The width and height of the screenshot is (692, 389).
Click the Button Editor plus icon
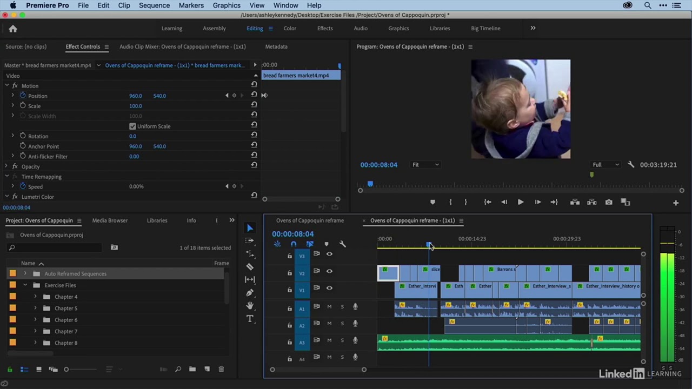[676, 203]
